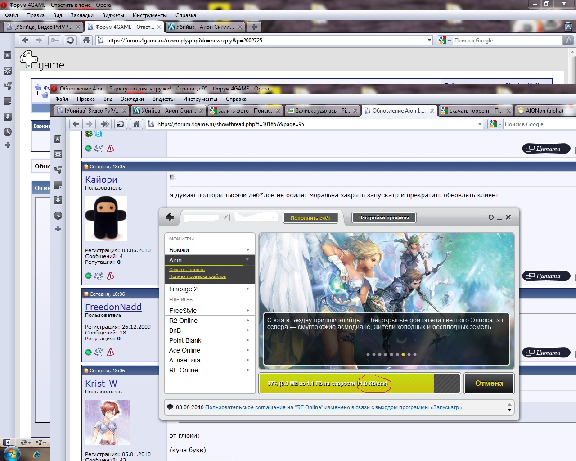
Task: Open Инструменты menu in the front Opera window
Action: [200, 99]
